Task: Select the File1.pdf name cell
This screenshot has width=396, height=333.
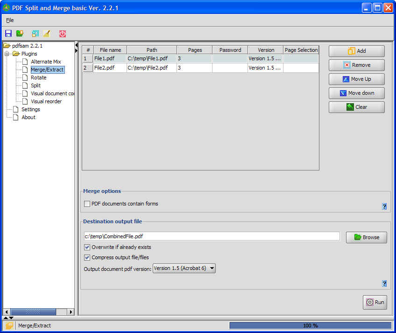Action: point(110,59)
